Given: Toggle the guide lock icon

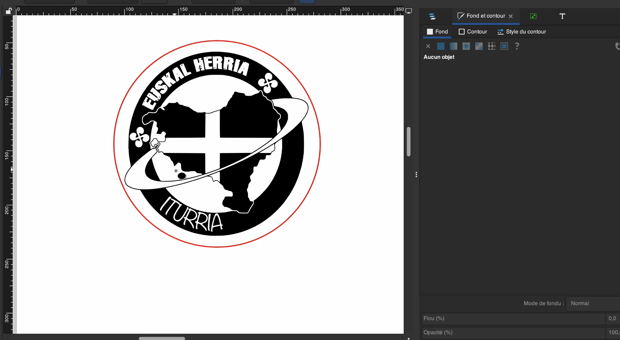Looking at the screenshot, I should [8, 11].
